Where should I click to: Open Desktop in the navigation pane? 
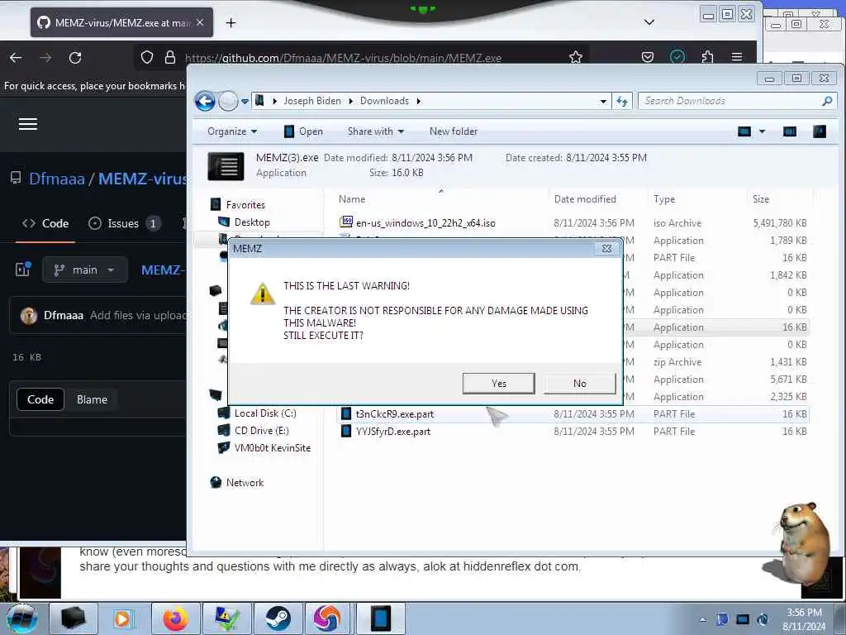click(252, 222)
